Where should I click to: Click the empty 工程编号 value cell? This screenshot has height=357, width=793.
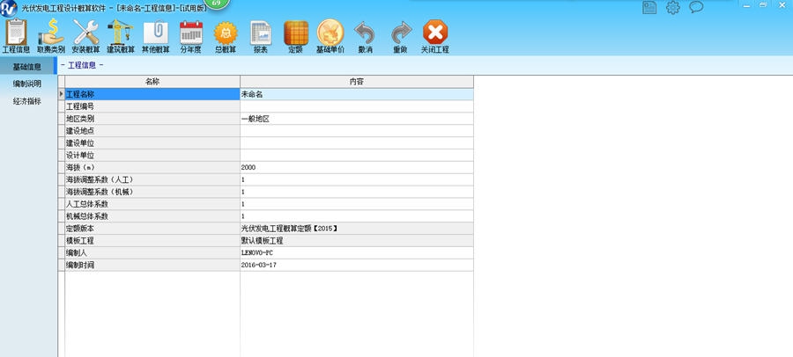(357, 106)
